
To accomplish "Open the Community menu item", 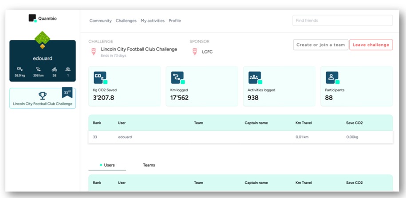I will tap(100, 21).
